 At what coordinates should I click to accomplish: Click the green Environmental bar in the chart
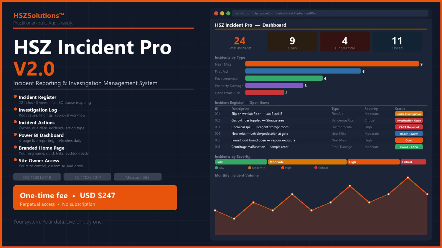(284, 78)
